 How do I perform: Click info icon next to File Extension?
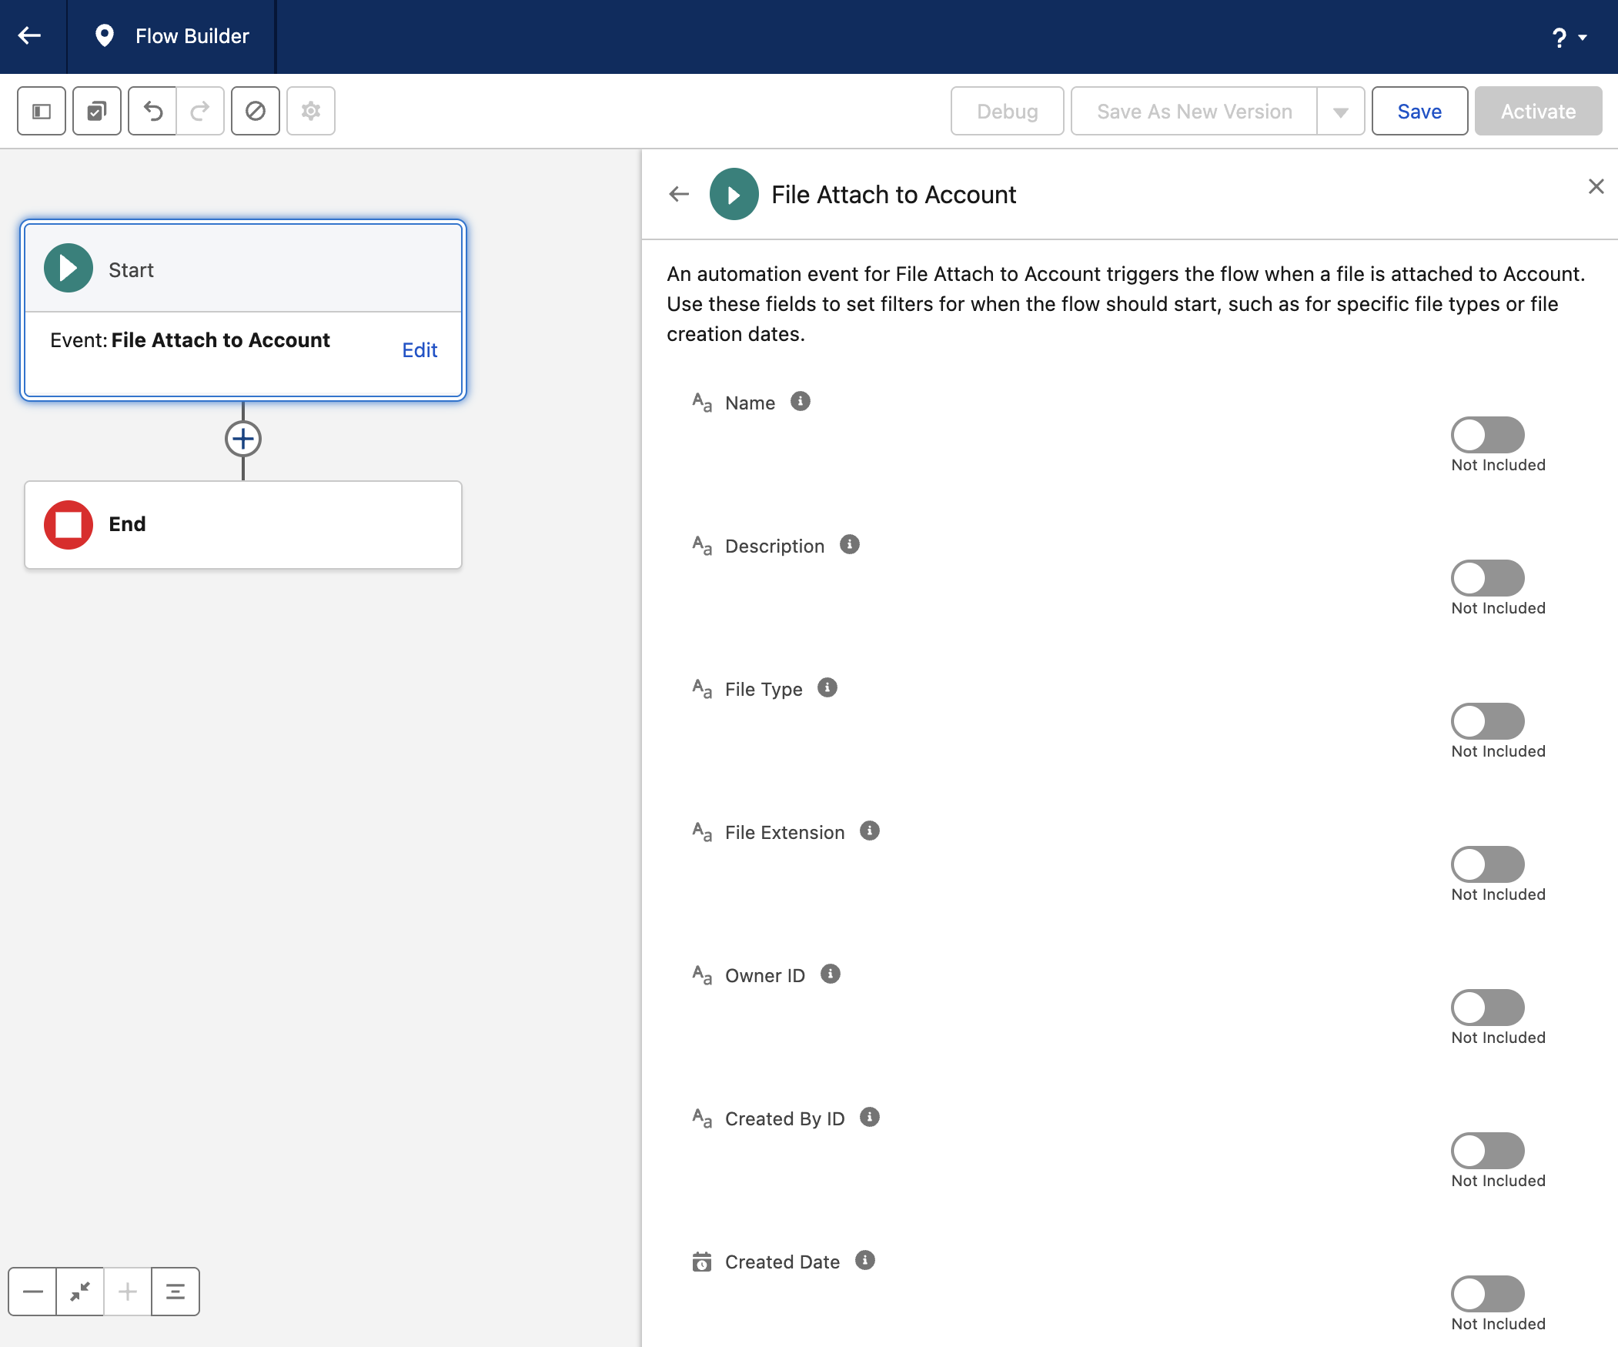[870, 831]
